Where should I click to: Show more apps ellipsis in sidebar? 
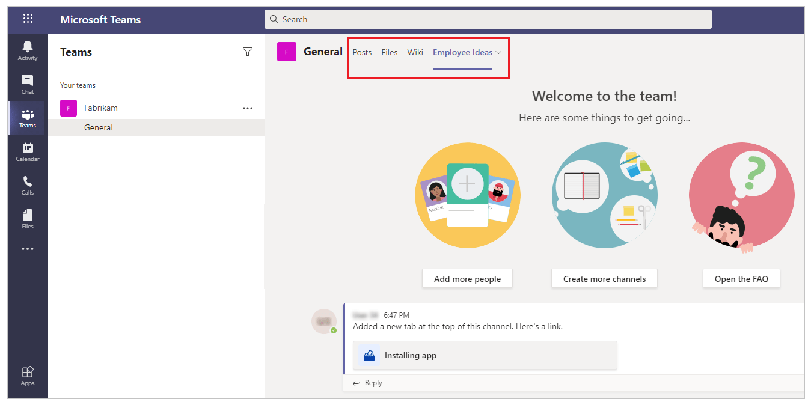click(28, 249)
